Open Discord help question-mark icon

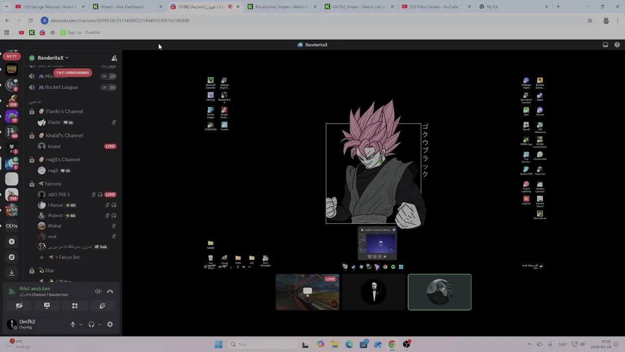(617, 44)
